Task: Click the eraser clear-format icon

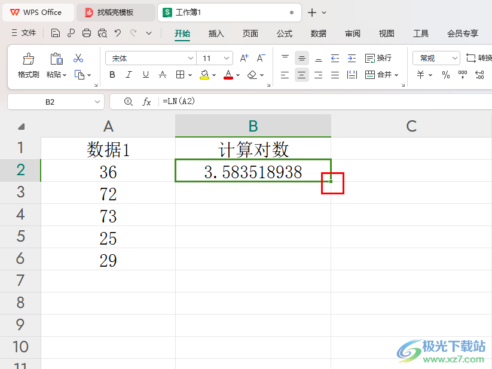Action: click(x=252, y=75)
